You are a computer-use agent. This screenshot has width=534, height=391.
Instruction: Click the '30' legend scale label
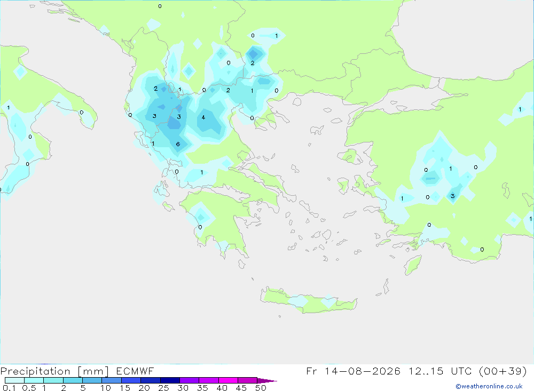pyautogui.click(x=183, y=388)
